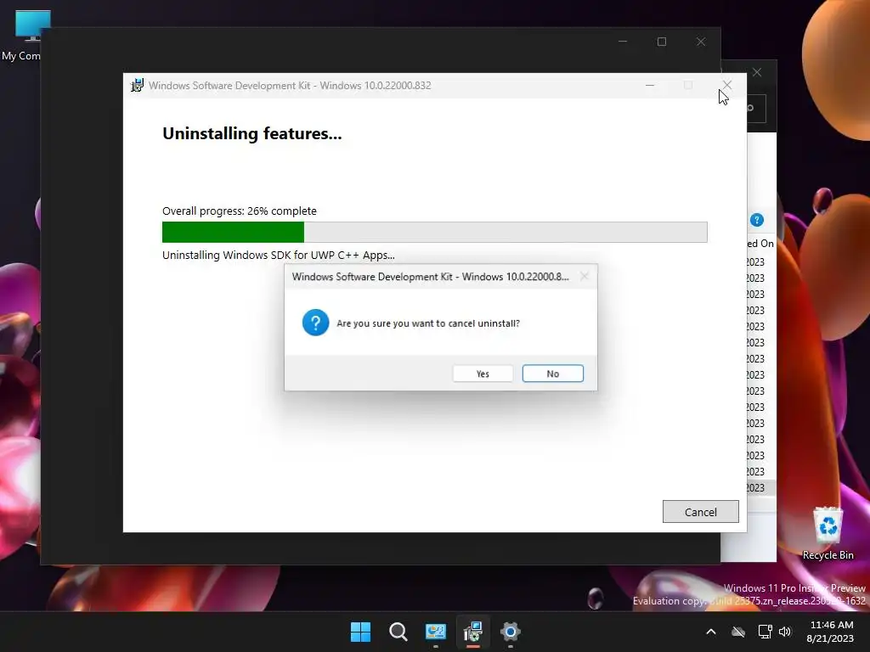Close the Windows SDK installer window
870x652 pixels.
(727, 85)
